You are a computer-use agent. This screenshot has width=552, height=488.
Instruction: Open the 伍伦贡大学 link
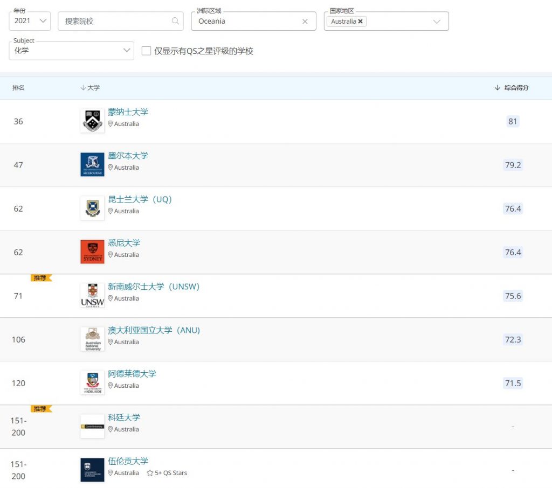[x=128, y=461]
